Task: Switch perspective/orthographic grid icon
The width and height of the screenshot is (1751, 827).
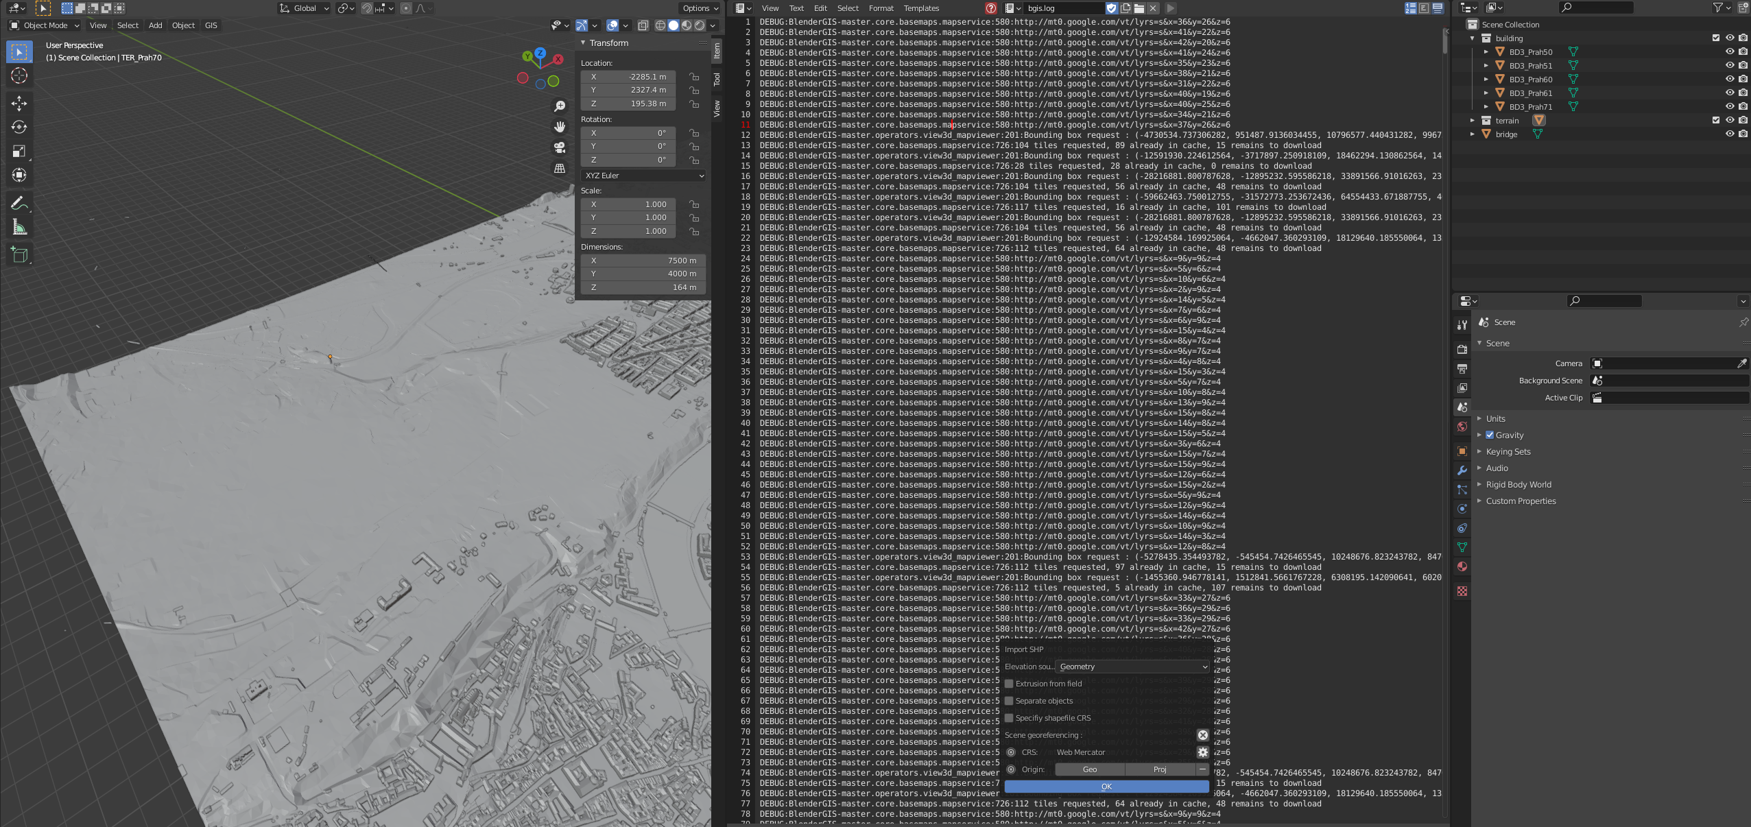Action: 560,168
